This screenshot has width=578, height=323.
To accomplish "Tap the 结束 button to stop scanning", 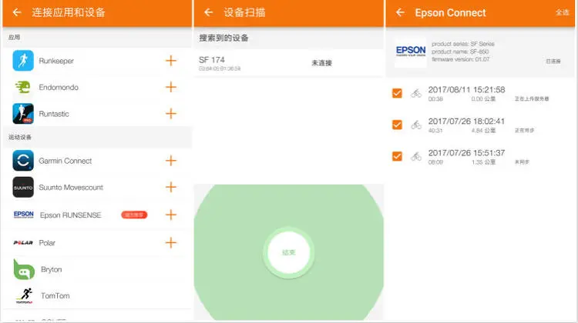I will pyautogui.click(x=289, y=253).
